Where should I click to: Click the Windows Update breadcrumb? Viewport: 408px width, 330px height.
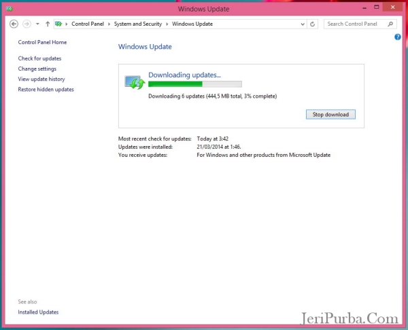tap(192, 24)
